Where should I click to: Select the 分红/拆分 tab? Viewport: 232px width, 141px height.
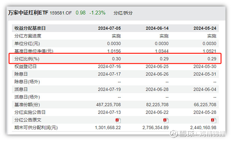(x=123, y=13)
